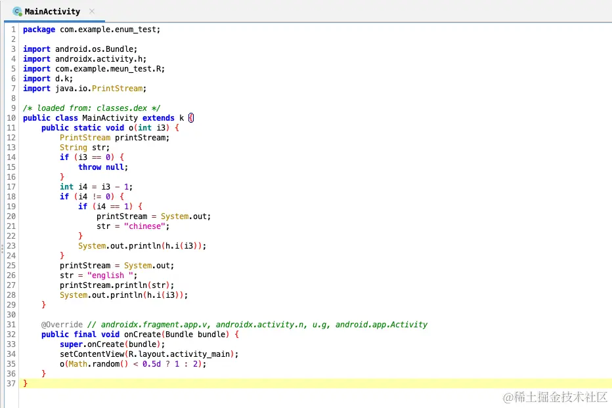Click the Math.random() expression
The width and height of the screenshot is (612, 408).
(98, 364)
